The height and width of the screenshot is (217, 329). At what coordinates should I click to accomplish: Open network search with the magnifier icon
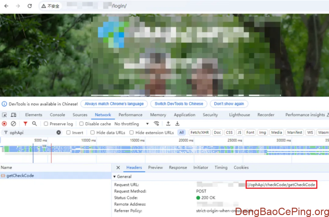[x=34, y=124]
